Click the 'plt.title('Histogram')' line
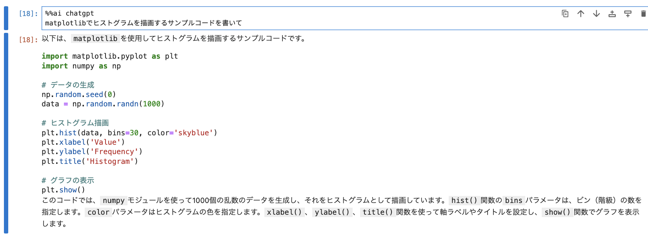Image resolution: width=648 pixels, height=237 pixels. coord(90,162)
